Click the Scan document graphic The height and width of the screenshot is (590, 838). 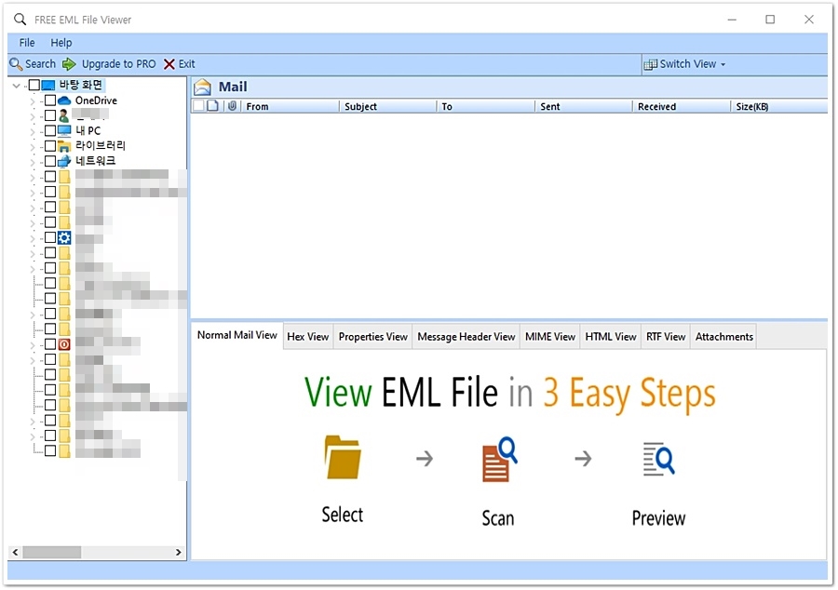(499, 459)
